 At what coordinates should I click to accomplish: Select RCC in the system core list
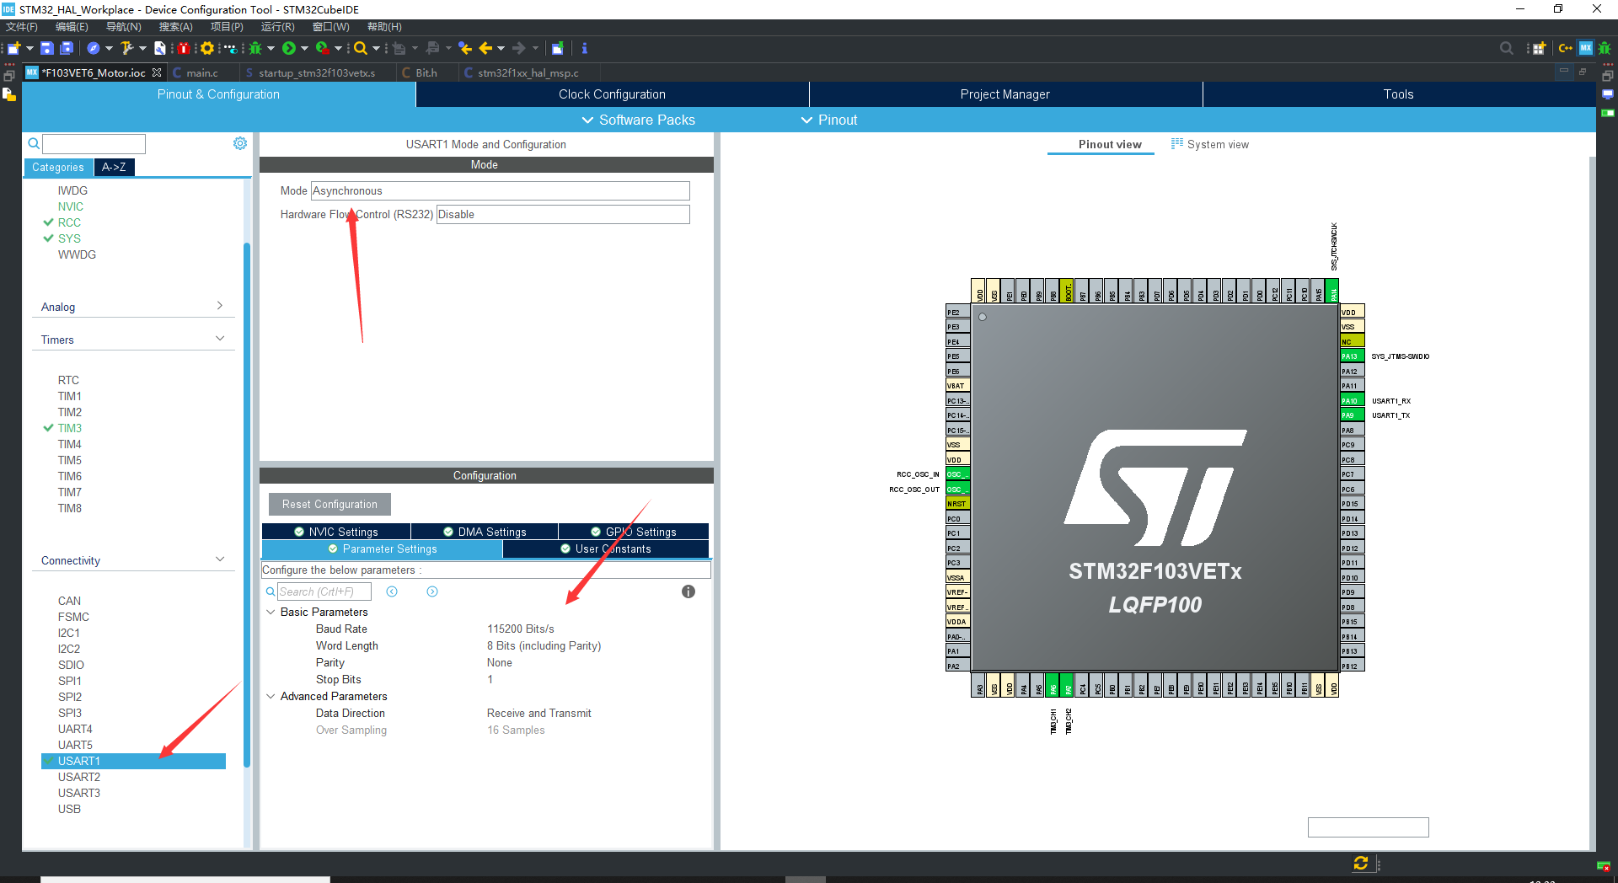[x=69, y=222]
